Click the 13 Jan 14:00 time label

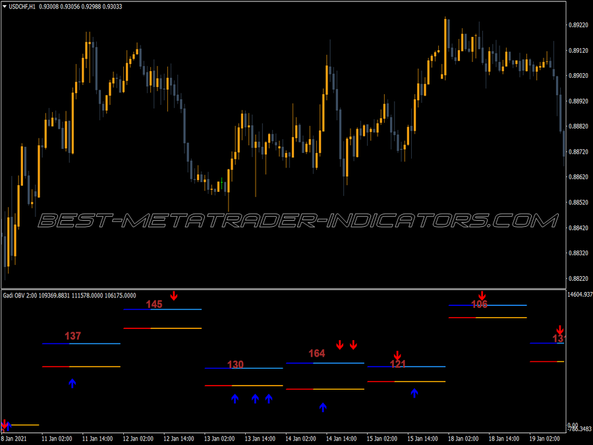click(260, 438)
